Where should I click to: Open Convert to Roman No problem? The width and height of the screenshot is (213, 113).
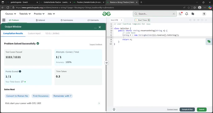(17, 96)
